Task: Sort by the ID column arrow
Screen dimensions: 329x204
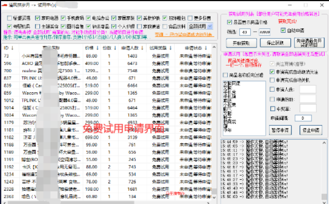Action: (12, 48)
